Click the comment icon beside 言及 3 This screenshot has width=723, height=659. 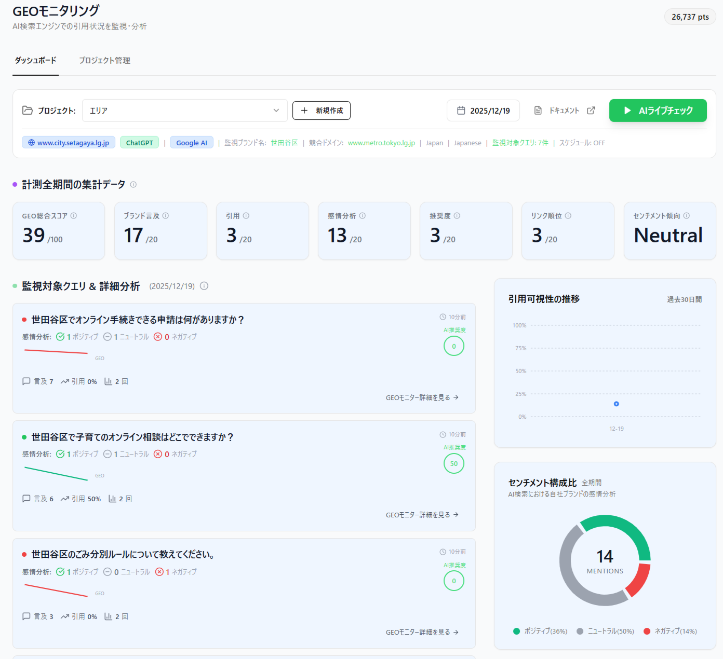(26, 616)
